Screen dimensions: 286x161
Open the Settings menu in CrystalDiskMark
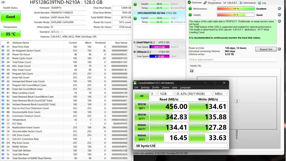tap(145, 87)
